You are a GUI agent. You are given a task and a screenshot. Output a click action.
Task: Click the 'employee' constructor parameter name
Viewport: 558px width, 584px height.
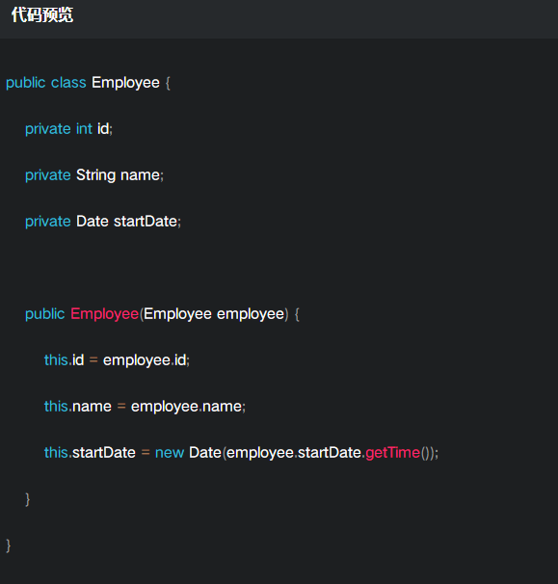click(x=251, y=314)
